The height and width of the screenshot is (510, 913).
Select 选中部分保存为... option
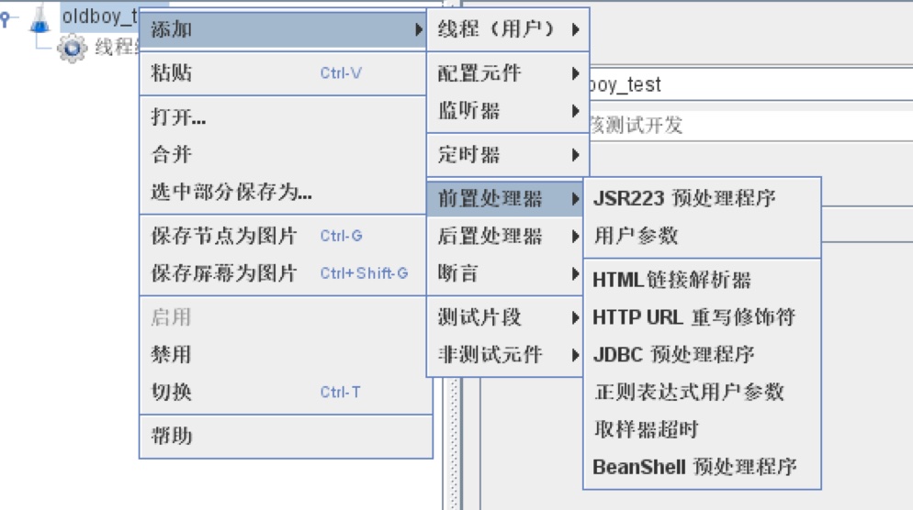pyautogui.click(x=231, y=193)
